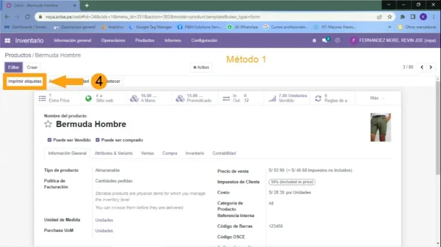Switch to the Attributes & Variants tab
Image resolution: width=441 pixels, height=247 pixels.
point(115,153)
